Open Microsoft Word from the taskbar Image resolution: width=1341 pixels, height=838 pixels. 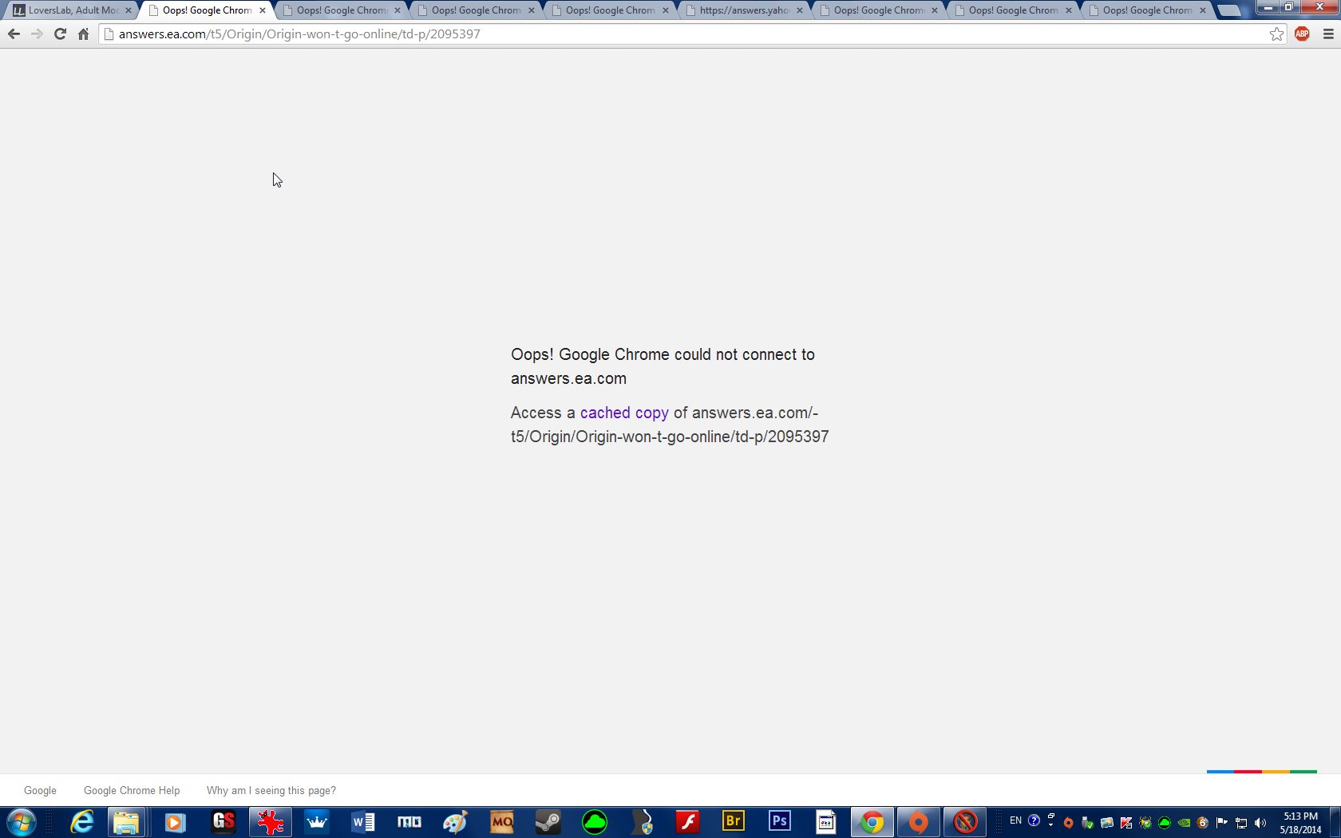(x=362, y=821)
